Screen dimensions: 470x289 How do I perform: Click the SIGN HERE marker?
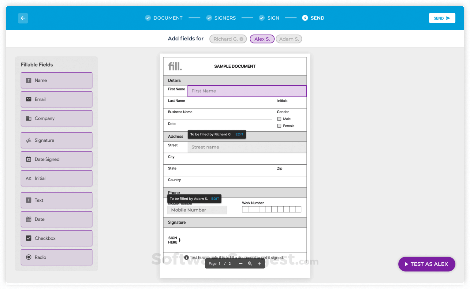(174, 240)
